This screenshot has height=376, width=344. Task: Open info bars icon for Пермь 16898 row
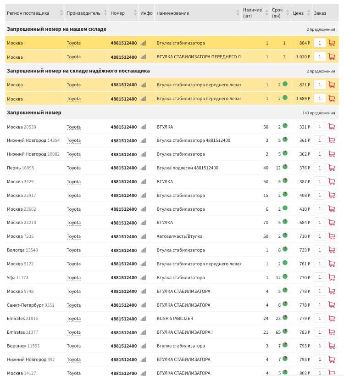(x=143, y=168)
